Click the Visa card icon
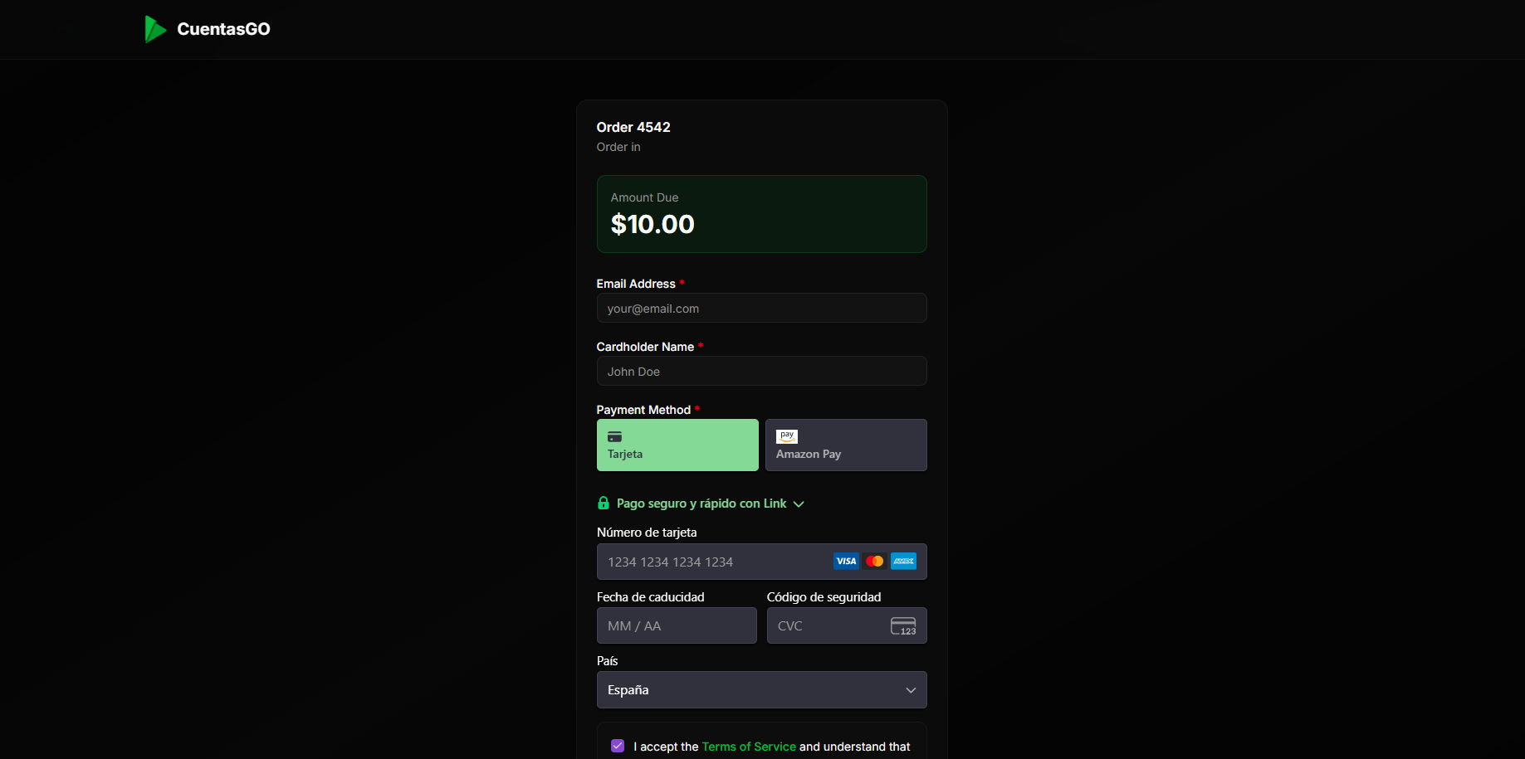Viewport: 1525px width, 759px height. [846, 562]
